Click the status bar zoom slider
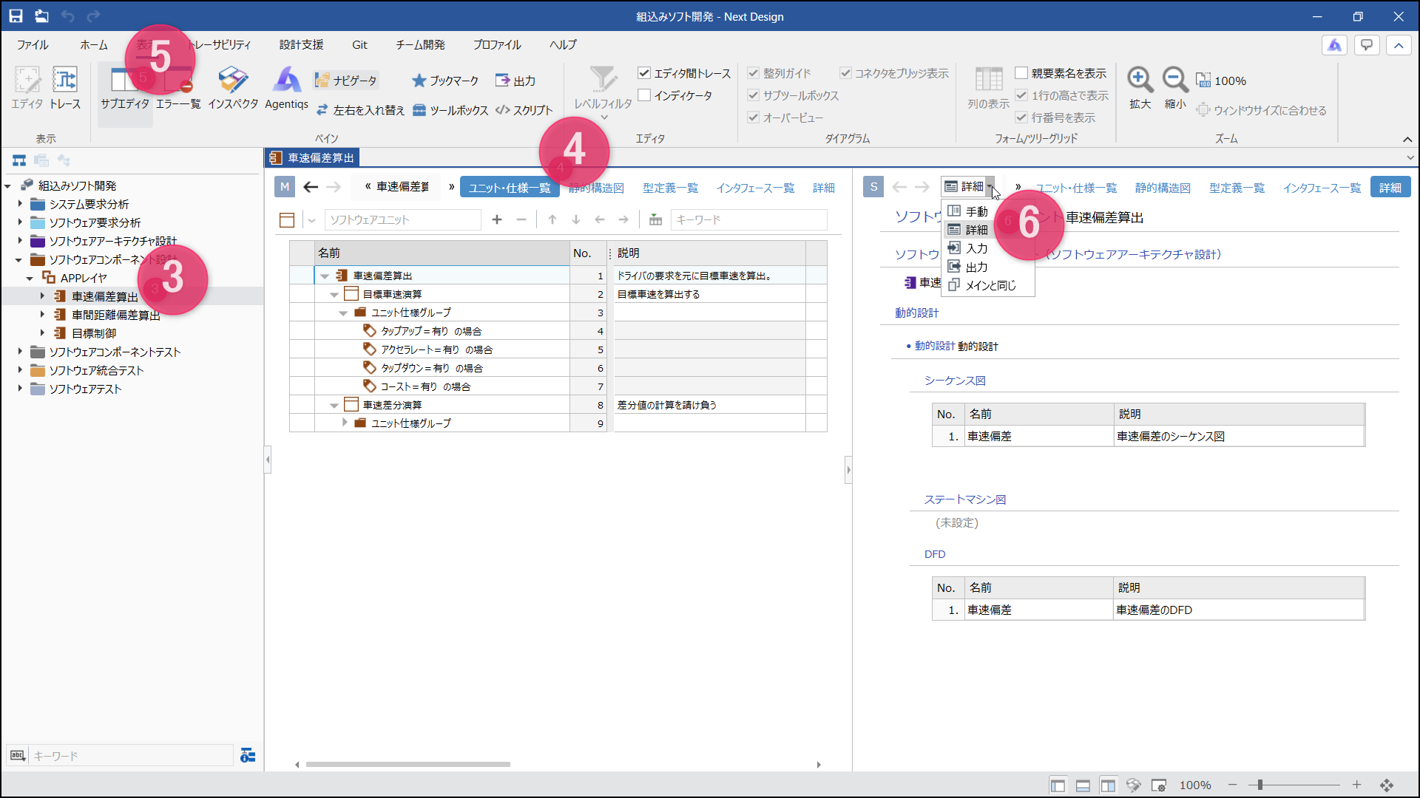1420x798 pixels. click(x=1294, y=785)
